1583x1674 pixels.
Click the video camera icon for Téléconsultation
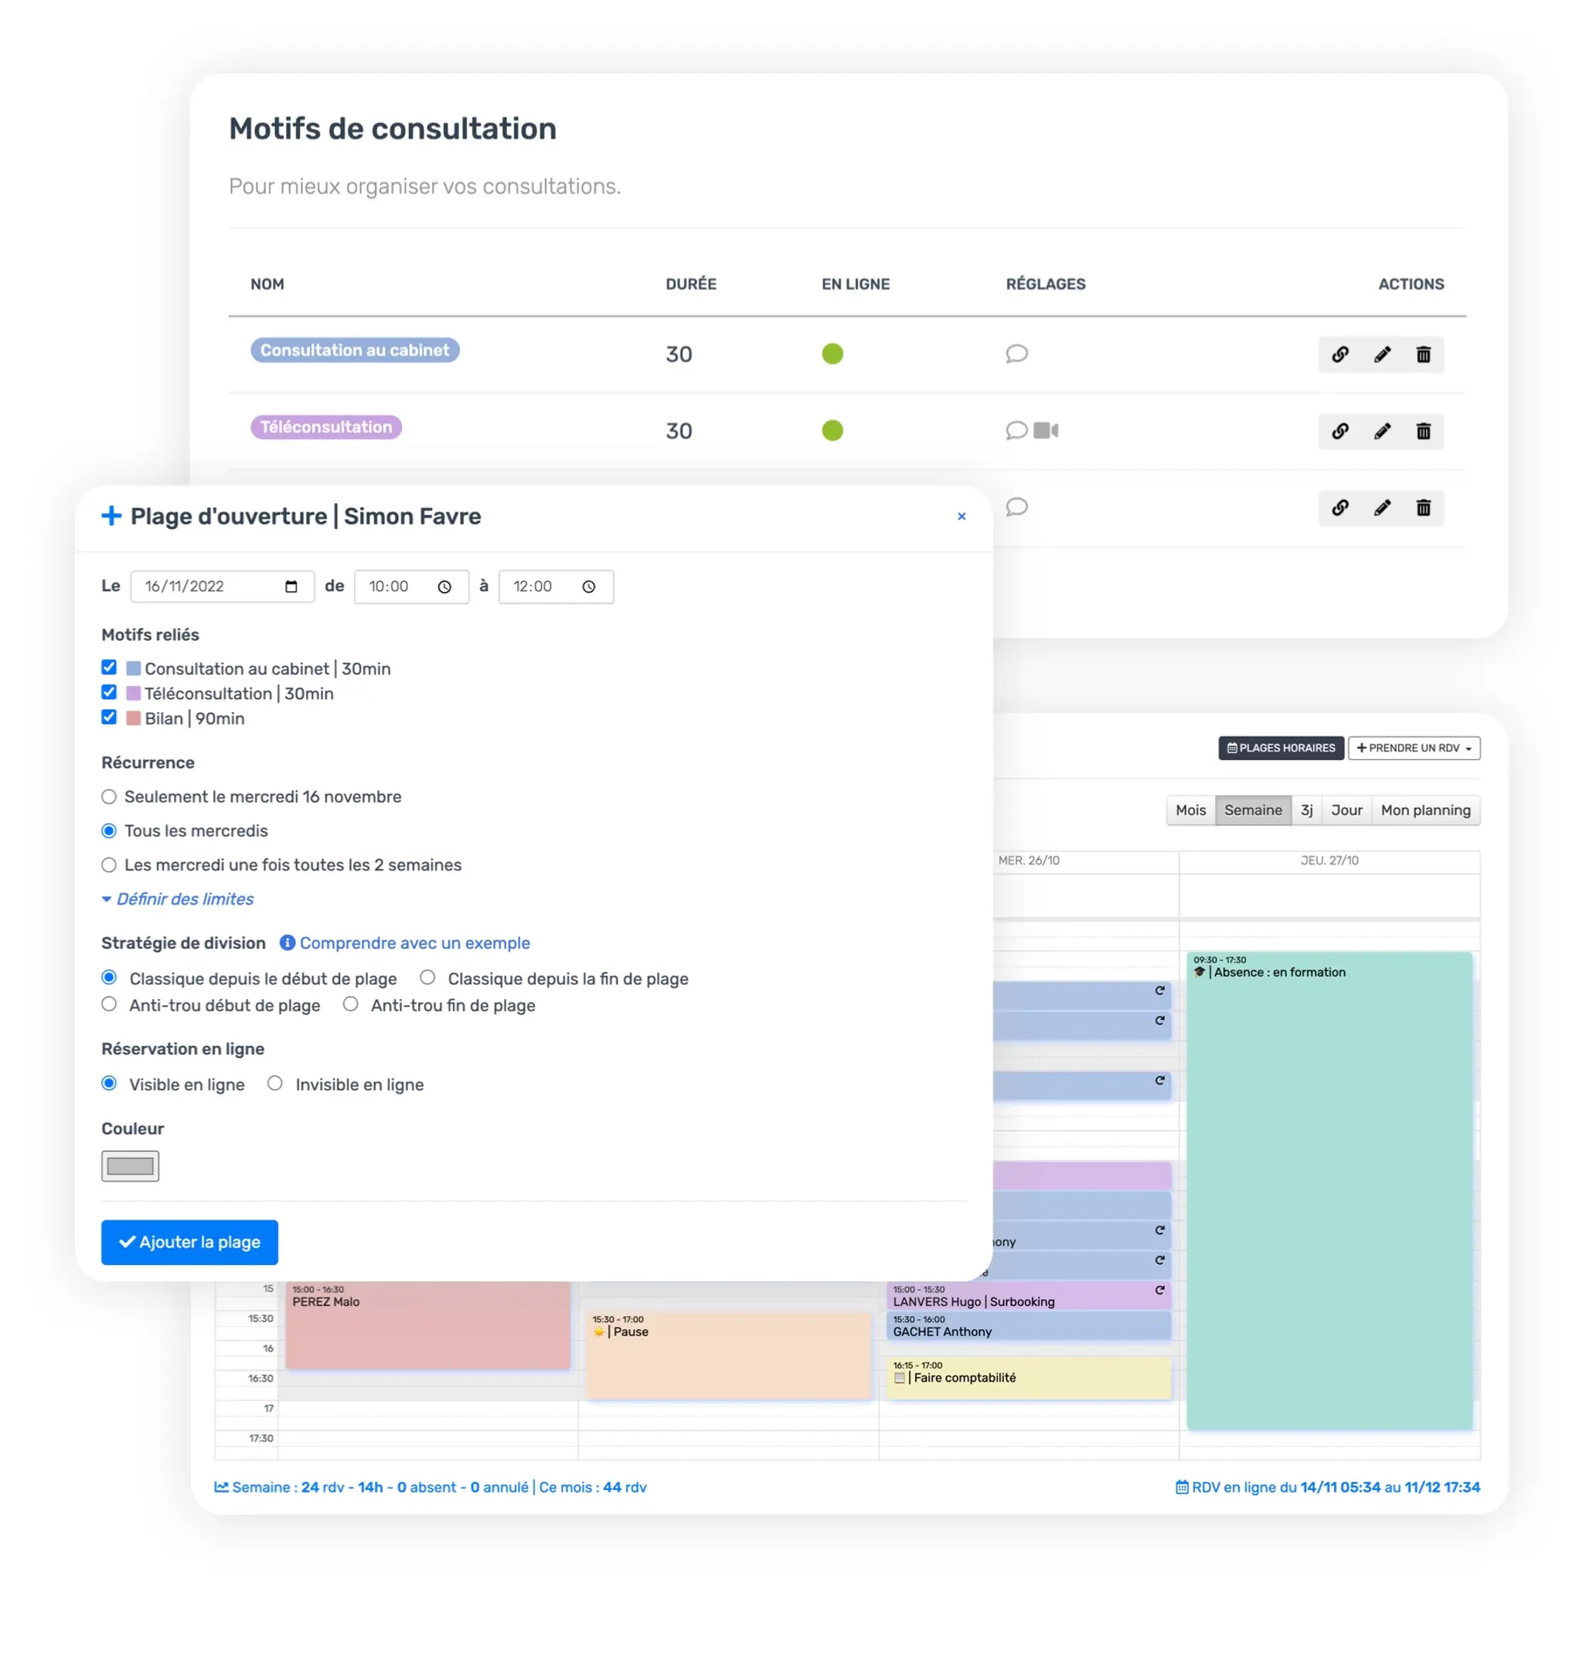click(x=1046, y=431)
